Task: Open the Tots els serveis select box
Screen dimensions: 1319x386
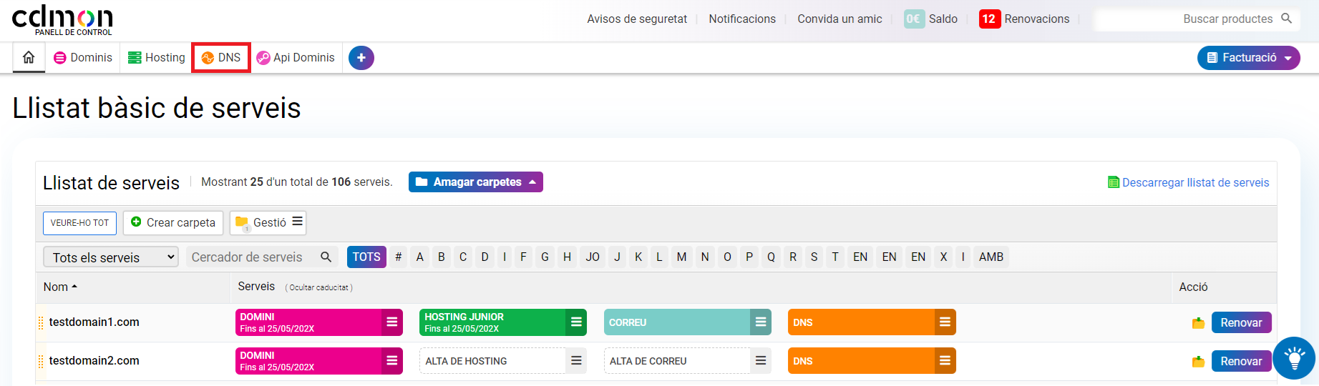Action: (x=111, y=257)
